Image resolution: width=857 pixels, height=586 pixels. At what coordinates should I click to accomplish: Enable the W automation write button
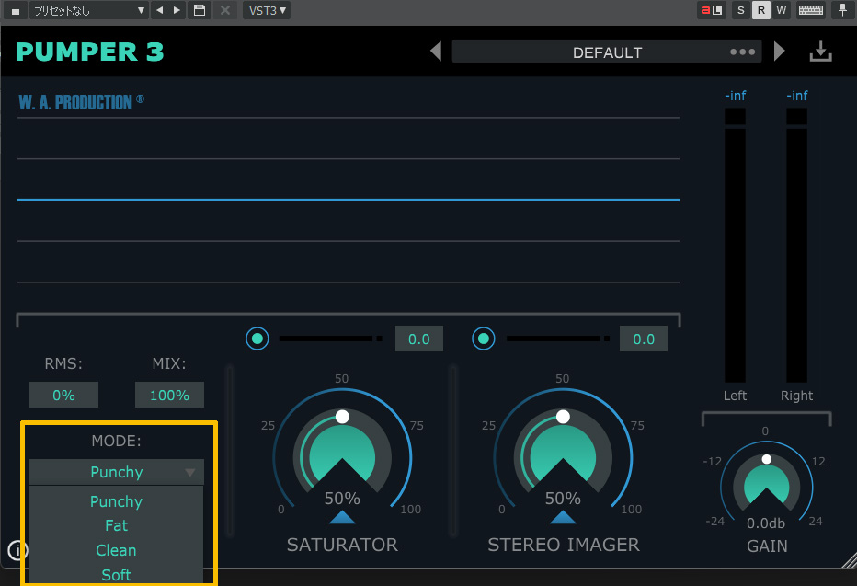tap(782, 10)
